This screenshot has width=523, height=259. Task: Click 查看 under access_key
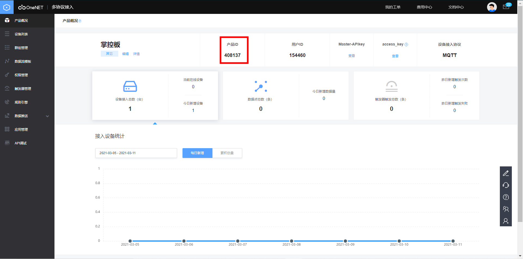coord(395,56)
